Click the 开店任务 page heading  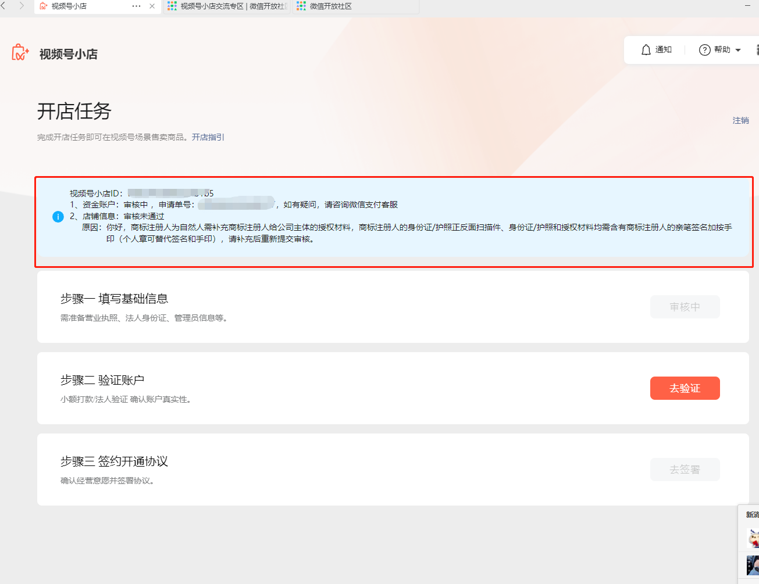[x=74, y=111]
